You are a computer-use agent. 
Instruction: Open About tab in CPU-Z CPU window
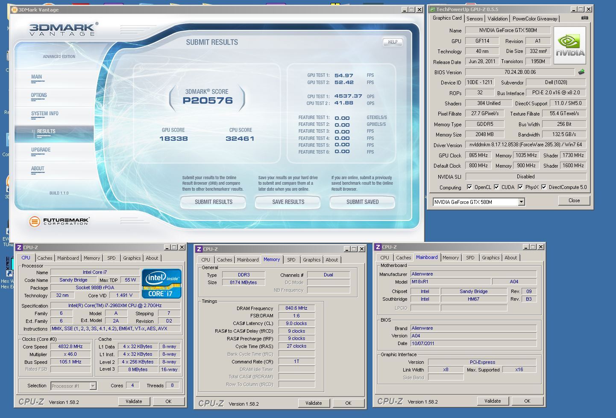coord(152,258)
